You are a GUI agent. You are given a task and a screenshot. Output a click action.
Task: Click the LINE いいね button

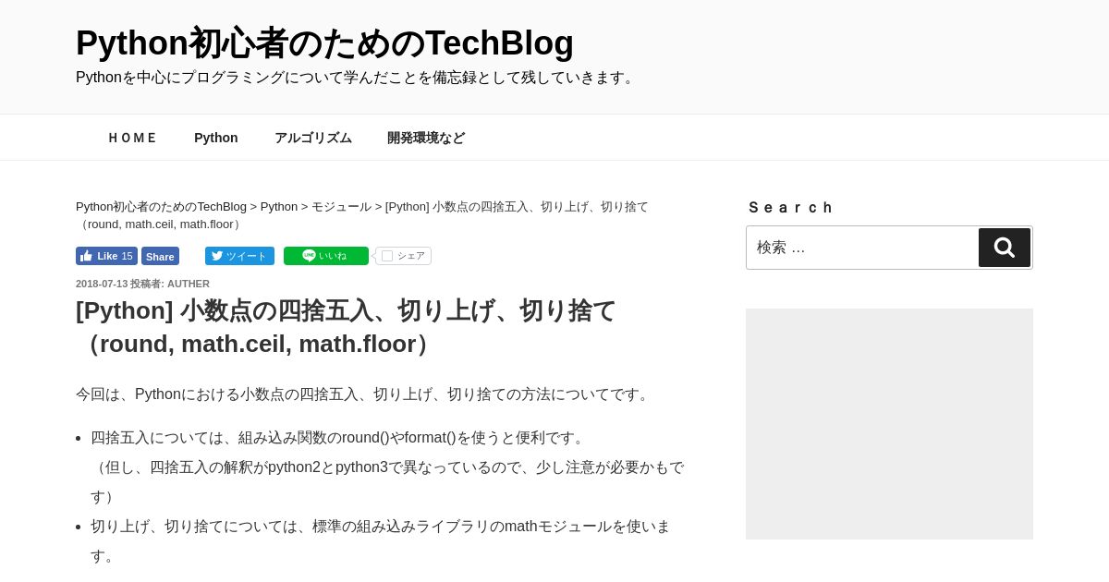(x=325, y=256)
